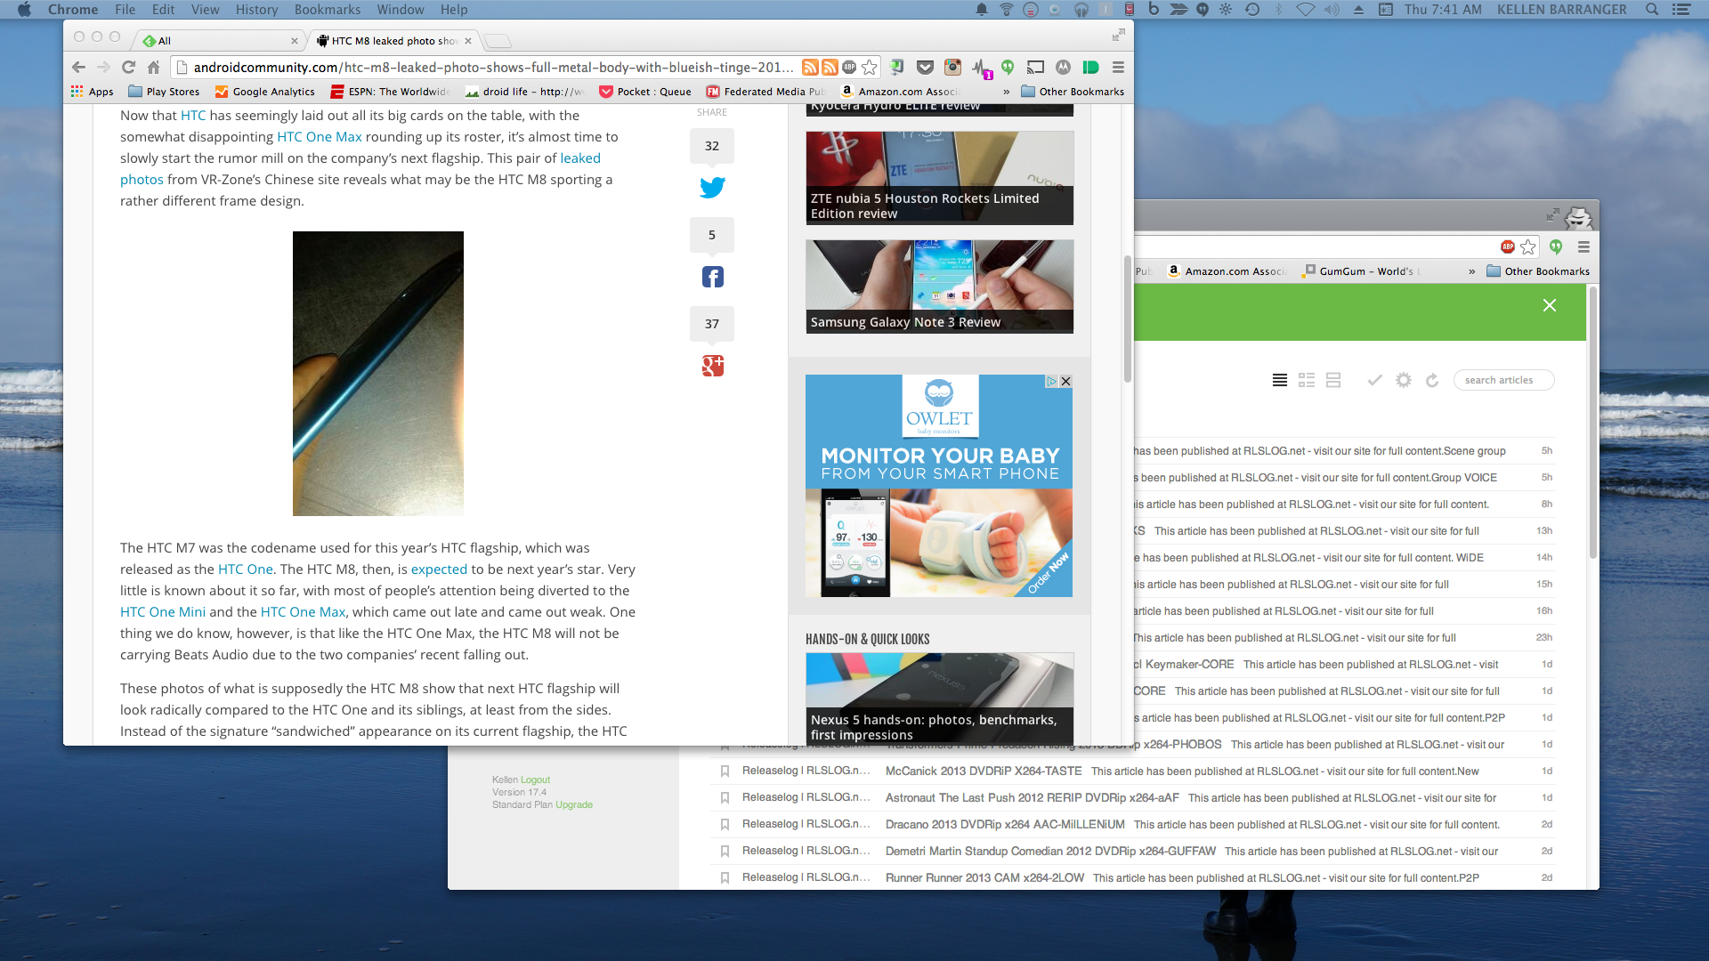Screen dimensions: 1709x961
Task: Click the Twitter share icon
Action: 712,188
